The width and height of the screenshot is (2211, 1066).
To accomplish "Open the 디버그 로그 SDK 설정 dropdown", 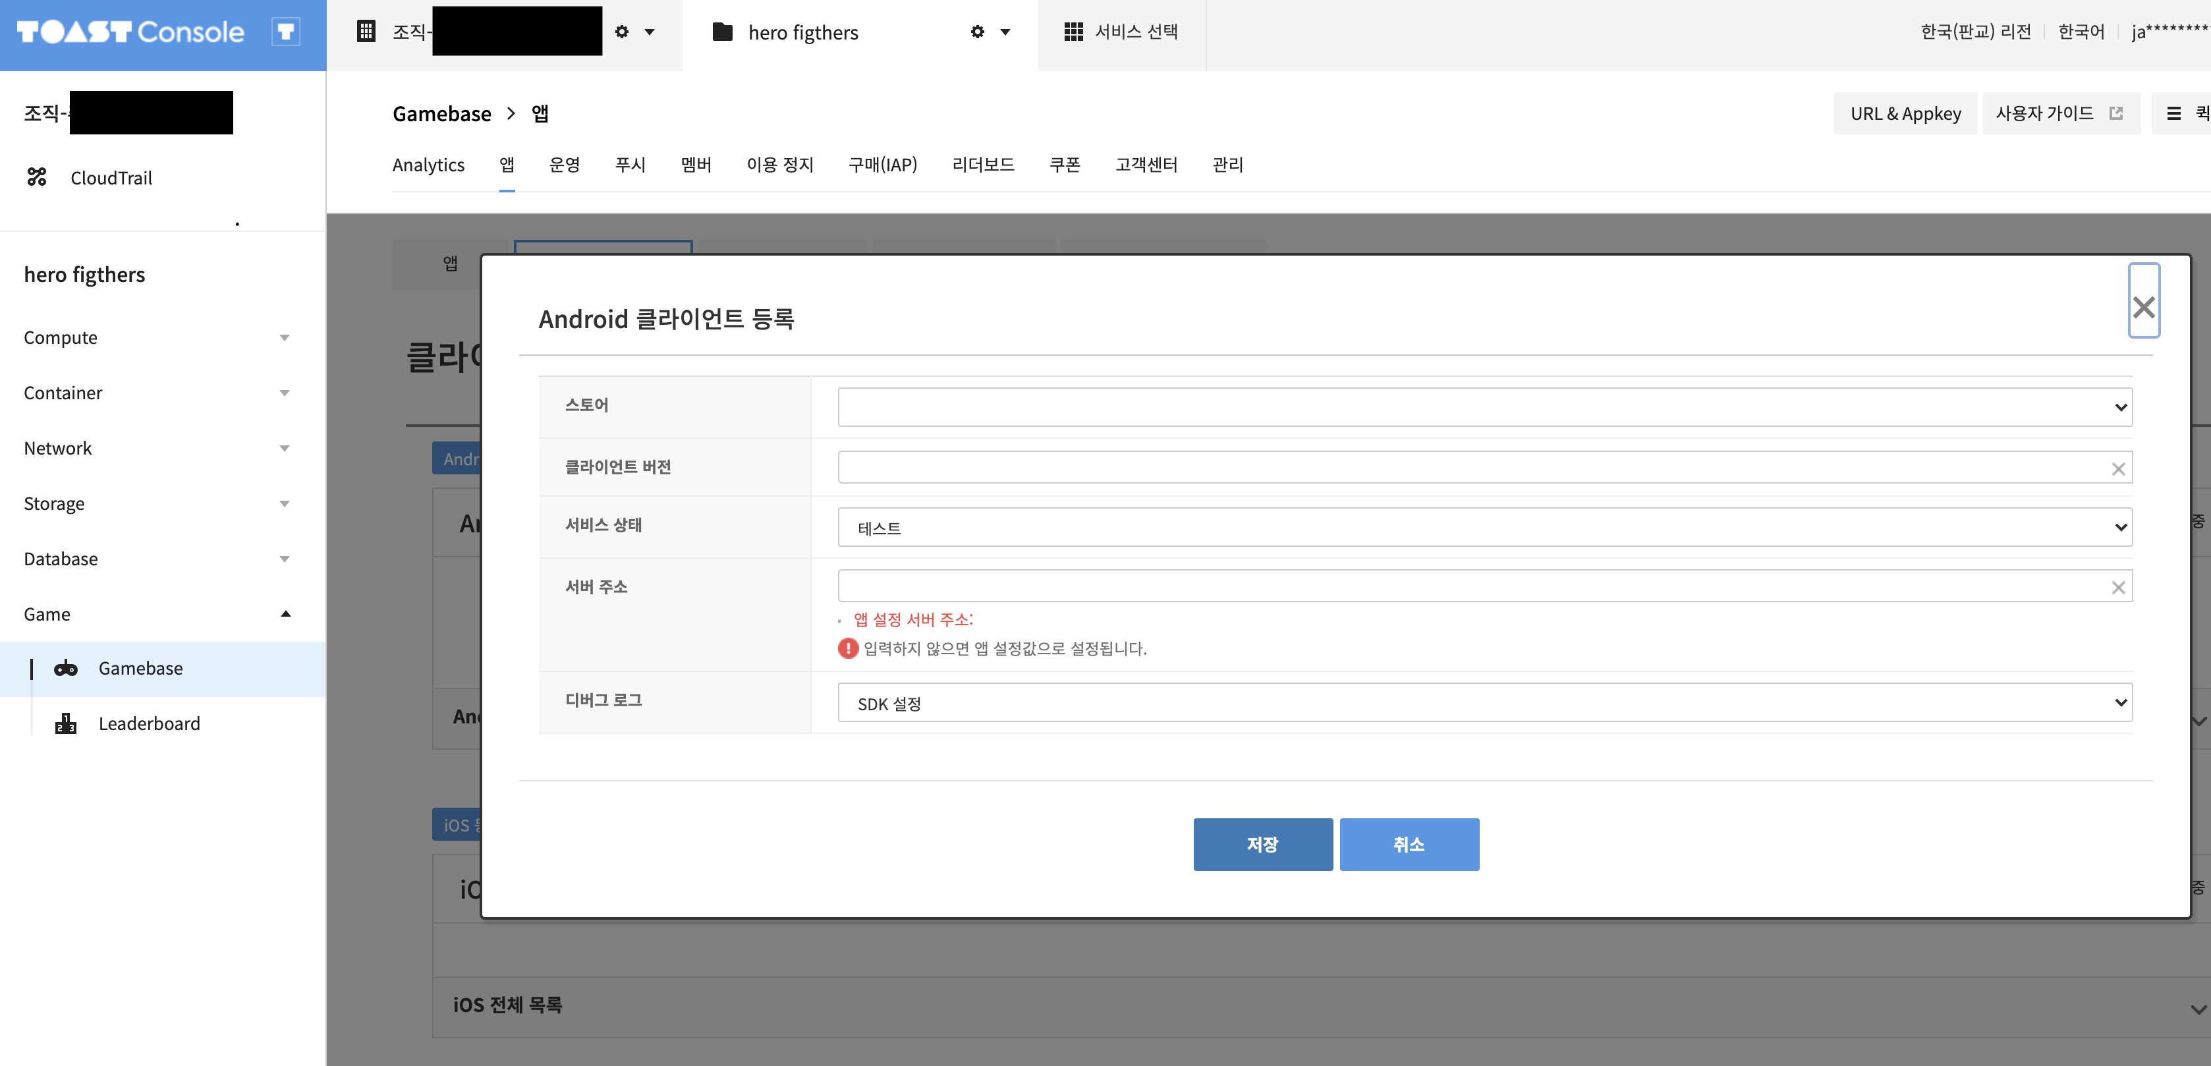I will (1484, 703).
